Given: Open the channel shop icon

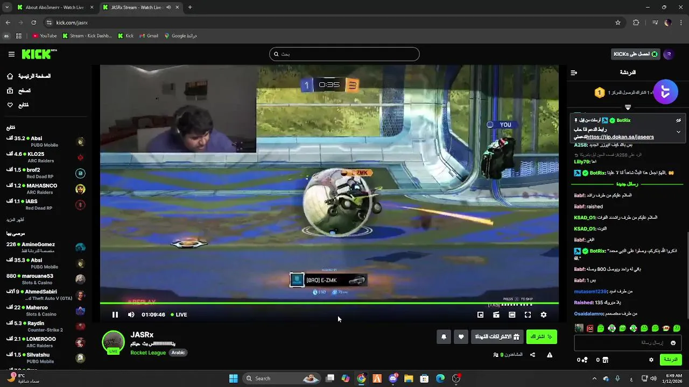Looking at the screenshot, I should (x=605, y=360).
